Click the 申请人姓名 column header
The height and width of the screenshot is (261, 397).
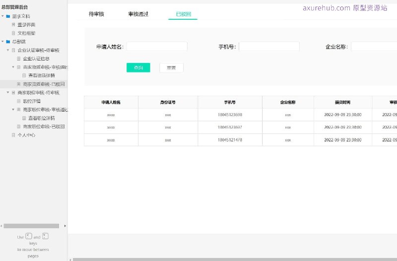(111, 102)
